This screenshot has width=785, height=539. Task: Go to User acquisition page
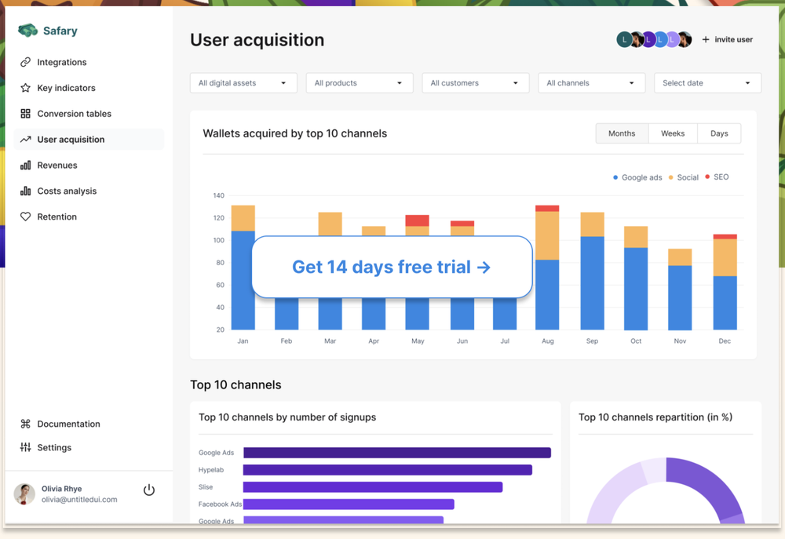coord(71,140)
